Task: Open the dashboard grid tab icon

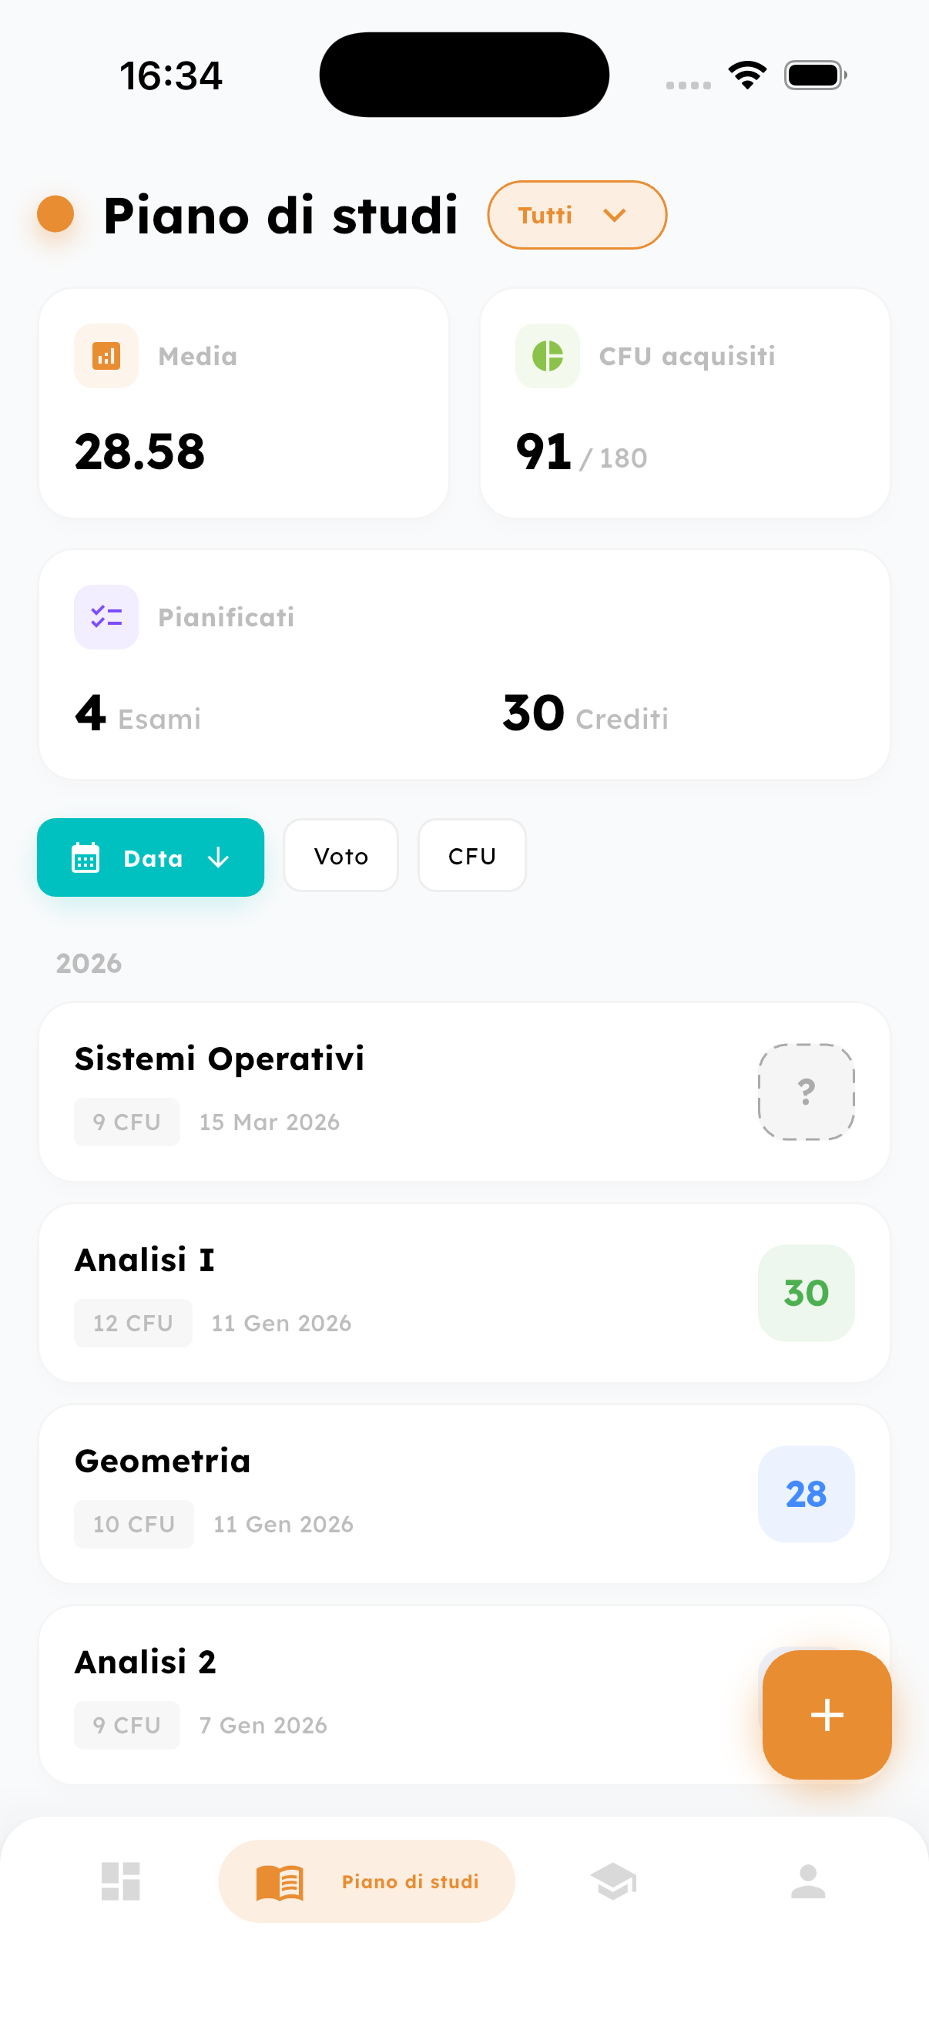Action: tap(121, 1881)
